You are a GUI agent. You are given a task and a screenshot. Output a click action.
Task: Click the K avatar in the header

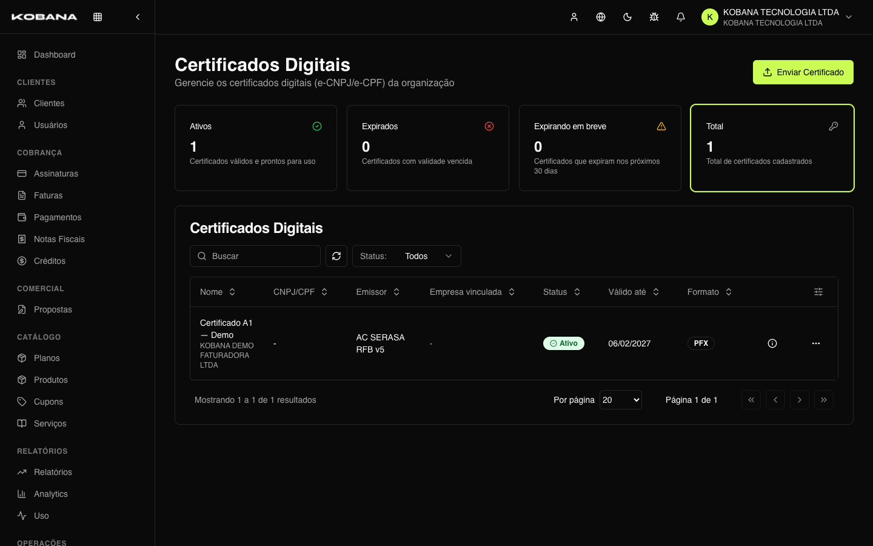(710, 17)
